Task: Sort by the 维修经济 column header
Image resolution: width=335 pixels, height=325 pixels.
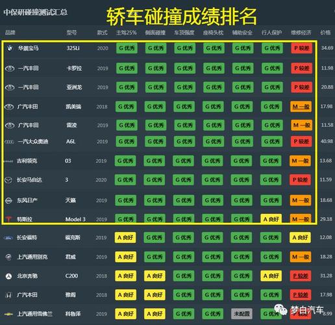Action: (301, 32)
